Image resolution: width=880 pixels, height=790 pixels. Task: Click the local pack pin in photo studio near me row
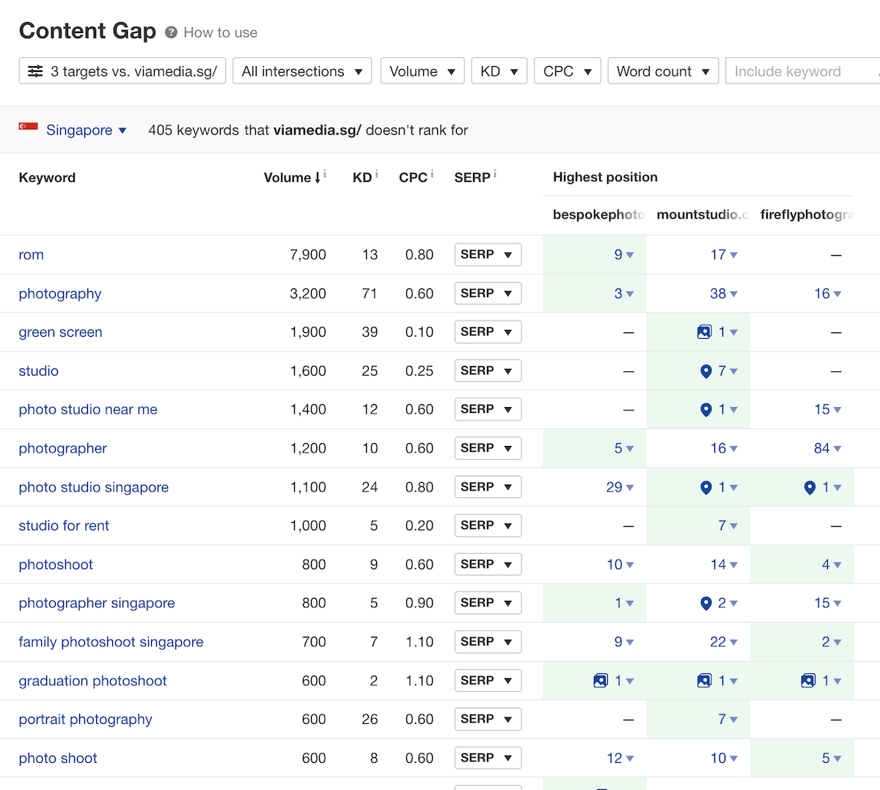[705, 410]
